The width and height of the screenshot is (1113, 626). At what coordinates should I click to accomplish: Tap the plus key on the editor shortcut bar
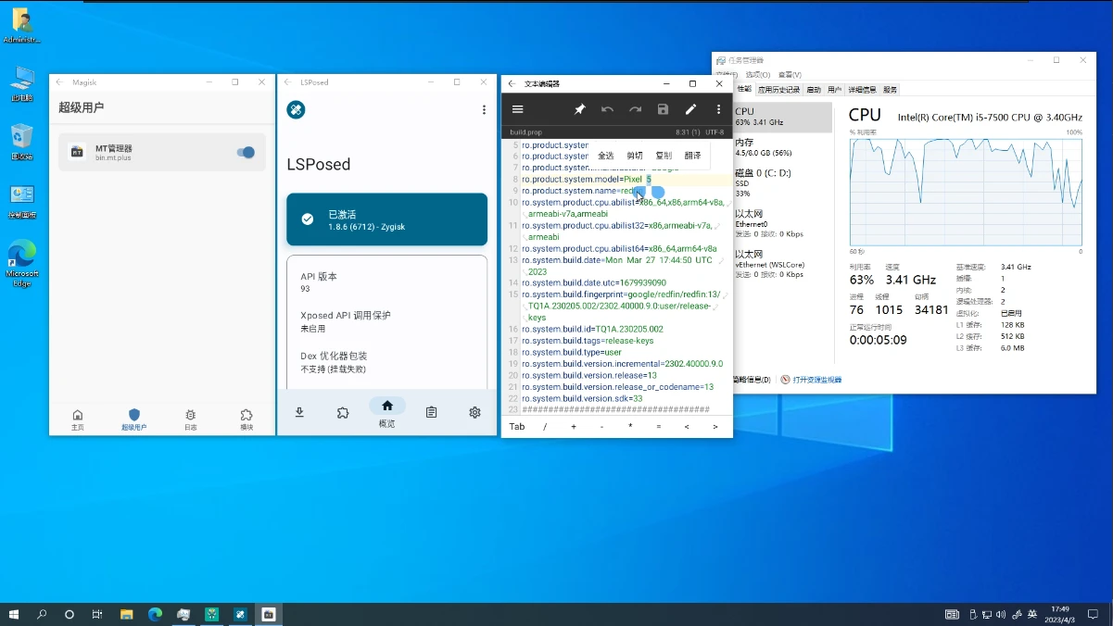(x=574, y=427)
